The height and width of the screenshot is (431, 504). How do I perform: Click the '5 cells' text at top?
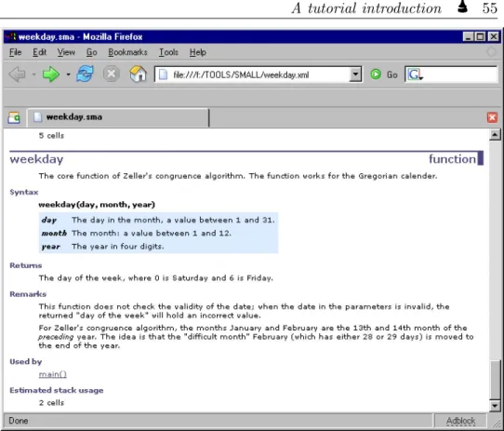[x=51, y=136]
